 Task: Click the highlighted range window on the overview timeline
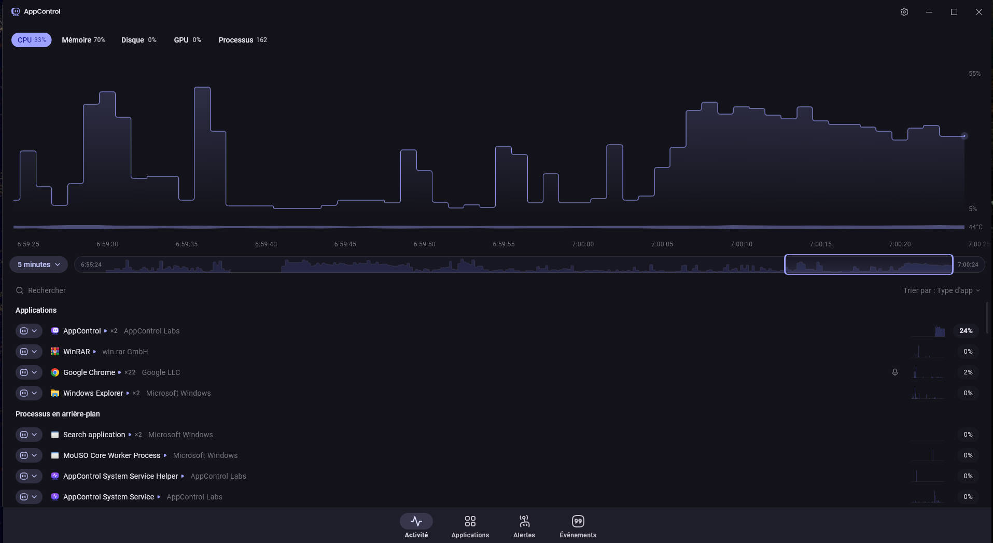coord(869,264)
